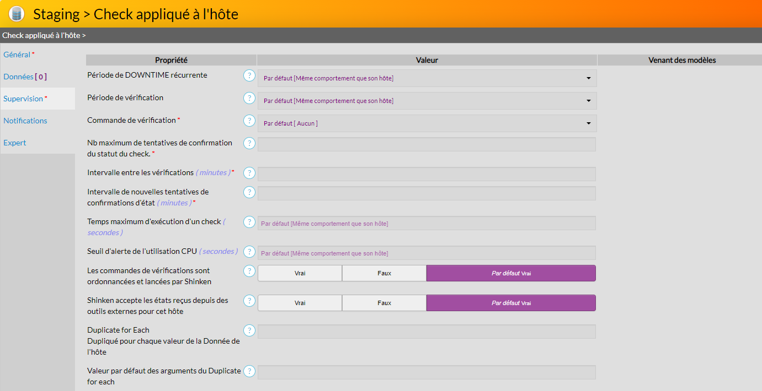
Task: Switch to the Notifications tab
Action: [25, 121]
